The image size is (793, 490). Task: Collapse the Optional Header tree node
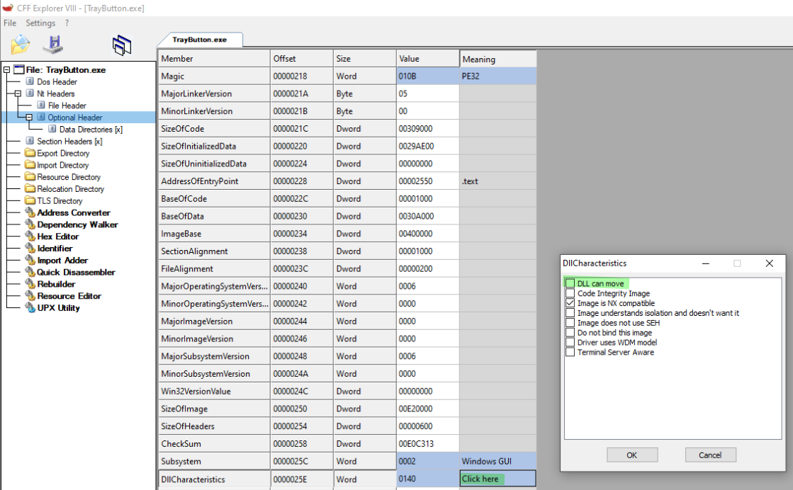tap(29, 118)
